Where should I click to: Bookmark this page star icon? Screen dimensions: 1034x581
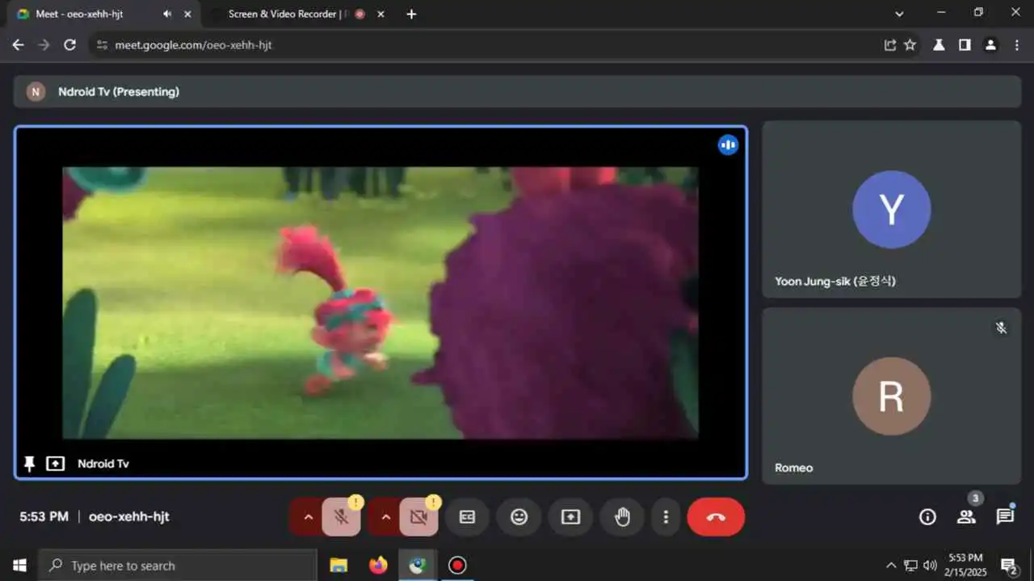tap(910, 45)
